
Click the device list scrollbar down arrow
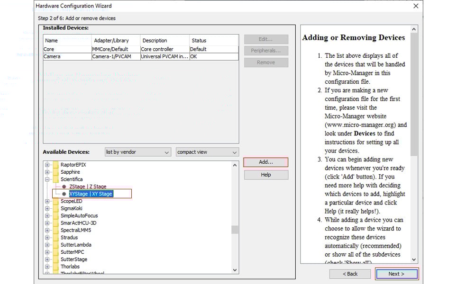coord(235,270)
